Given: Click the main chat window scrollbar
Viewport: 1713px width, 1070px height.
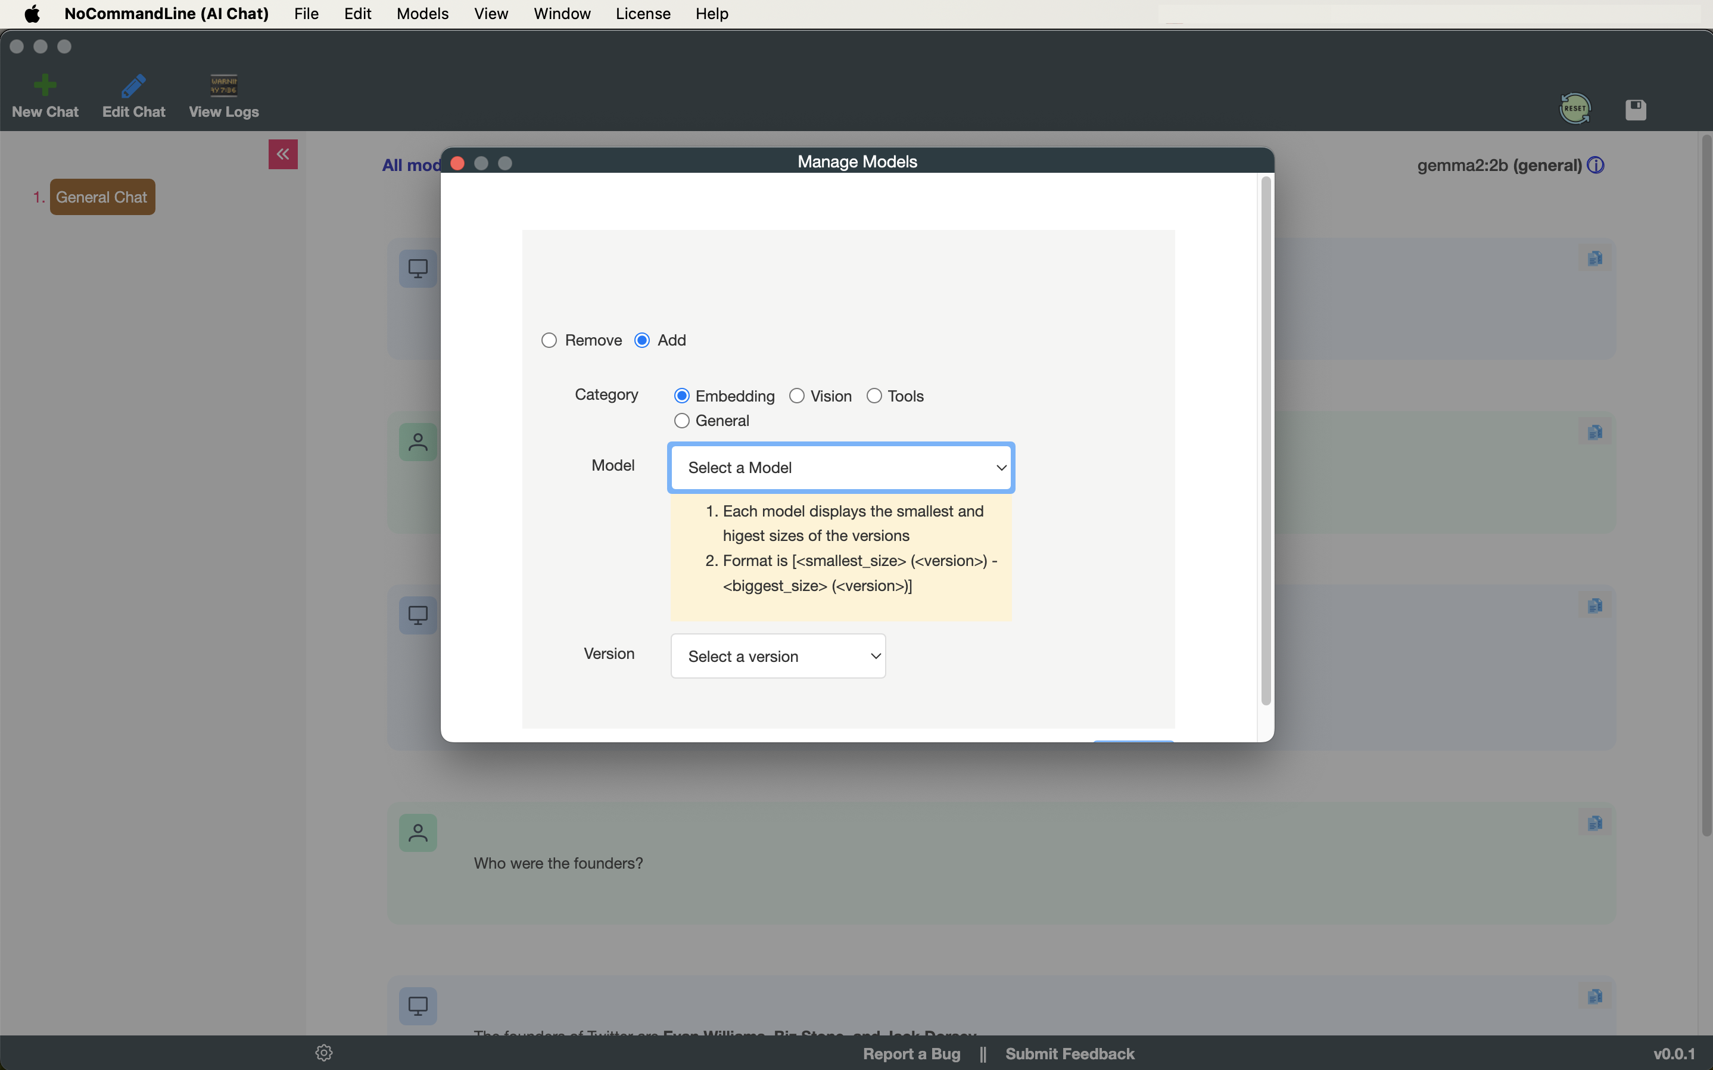Looking at the screenshot, I should tap(1705, 485).
